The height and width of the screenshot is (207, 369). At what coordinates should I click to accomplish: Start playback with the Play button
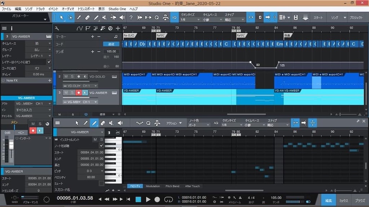(x=148, y=199)
